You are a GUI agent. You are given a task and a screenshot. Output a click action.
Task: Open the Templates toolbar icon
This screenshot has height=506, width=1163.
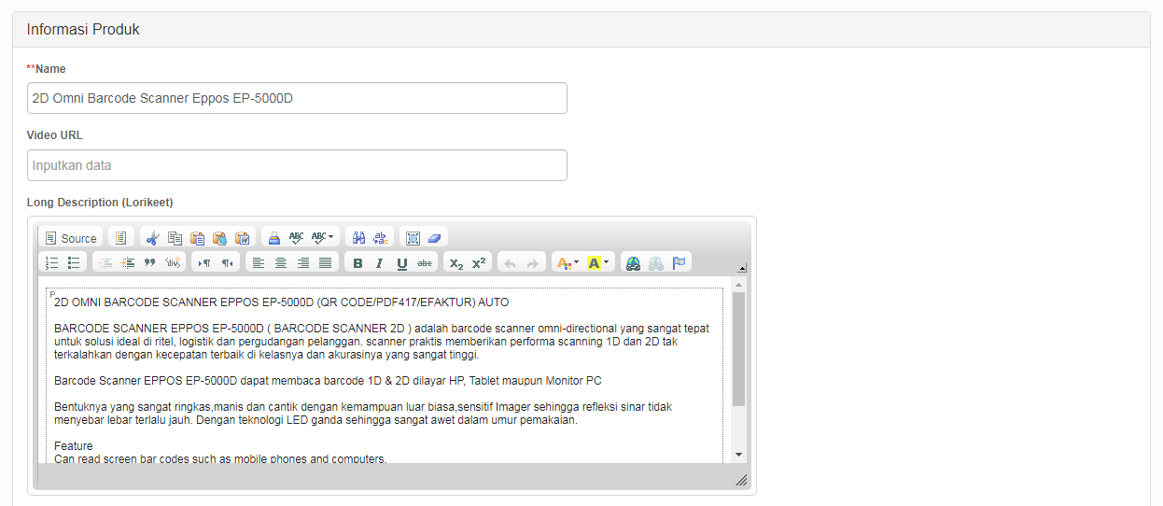[x=121, y=238]
